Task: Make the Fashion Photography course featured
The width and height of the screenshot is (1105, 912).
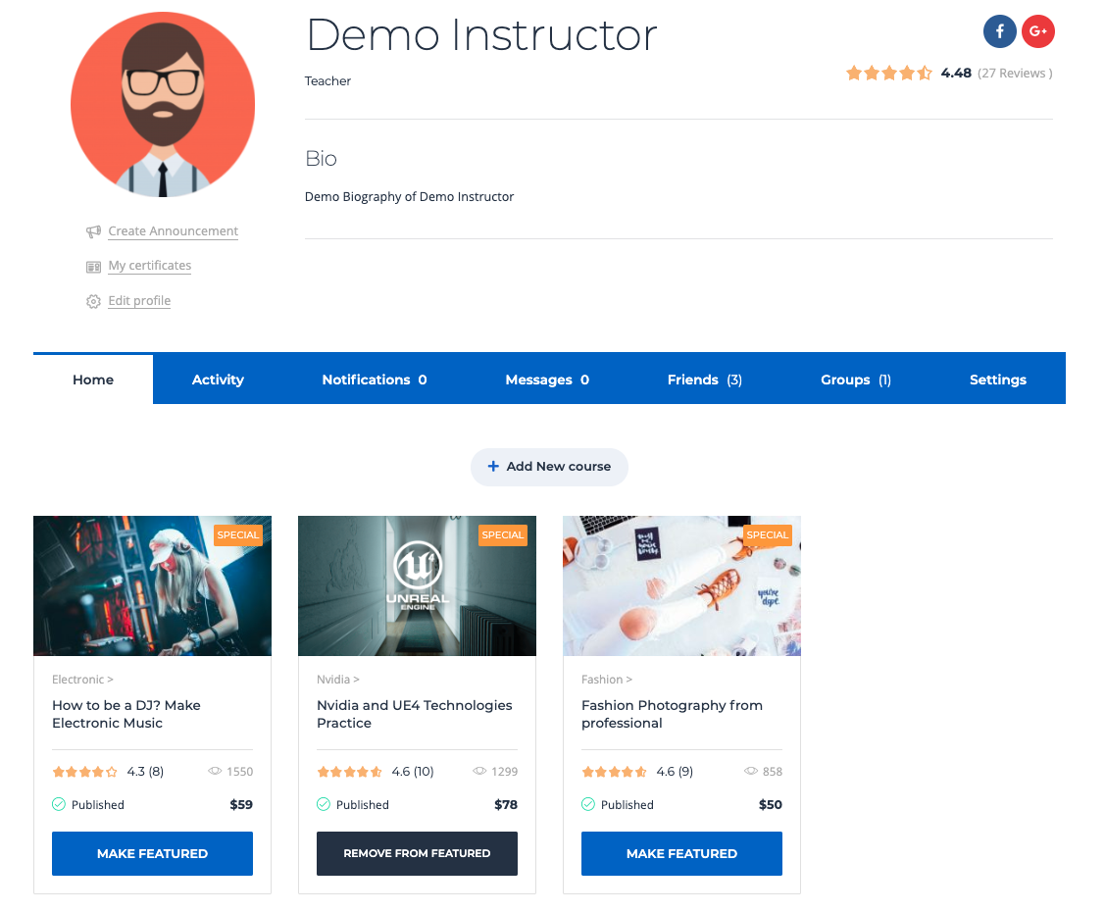Action: (681, 853)
